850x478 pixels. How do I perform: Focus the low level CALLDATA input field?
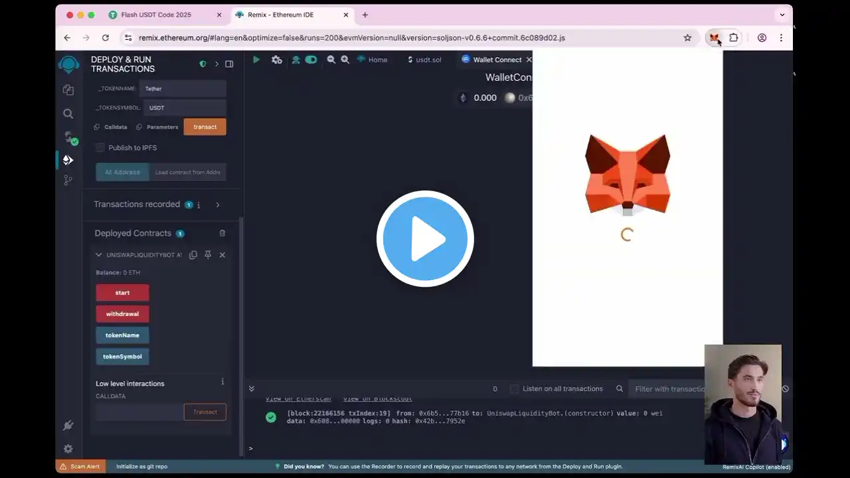[139, 412]
